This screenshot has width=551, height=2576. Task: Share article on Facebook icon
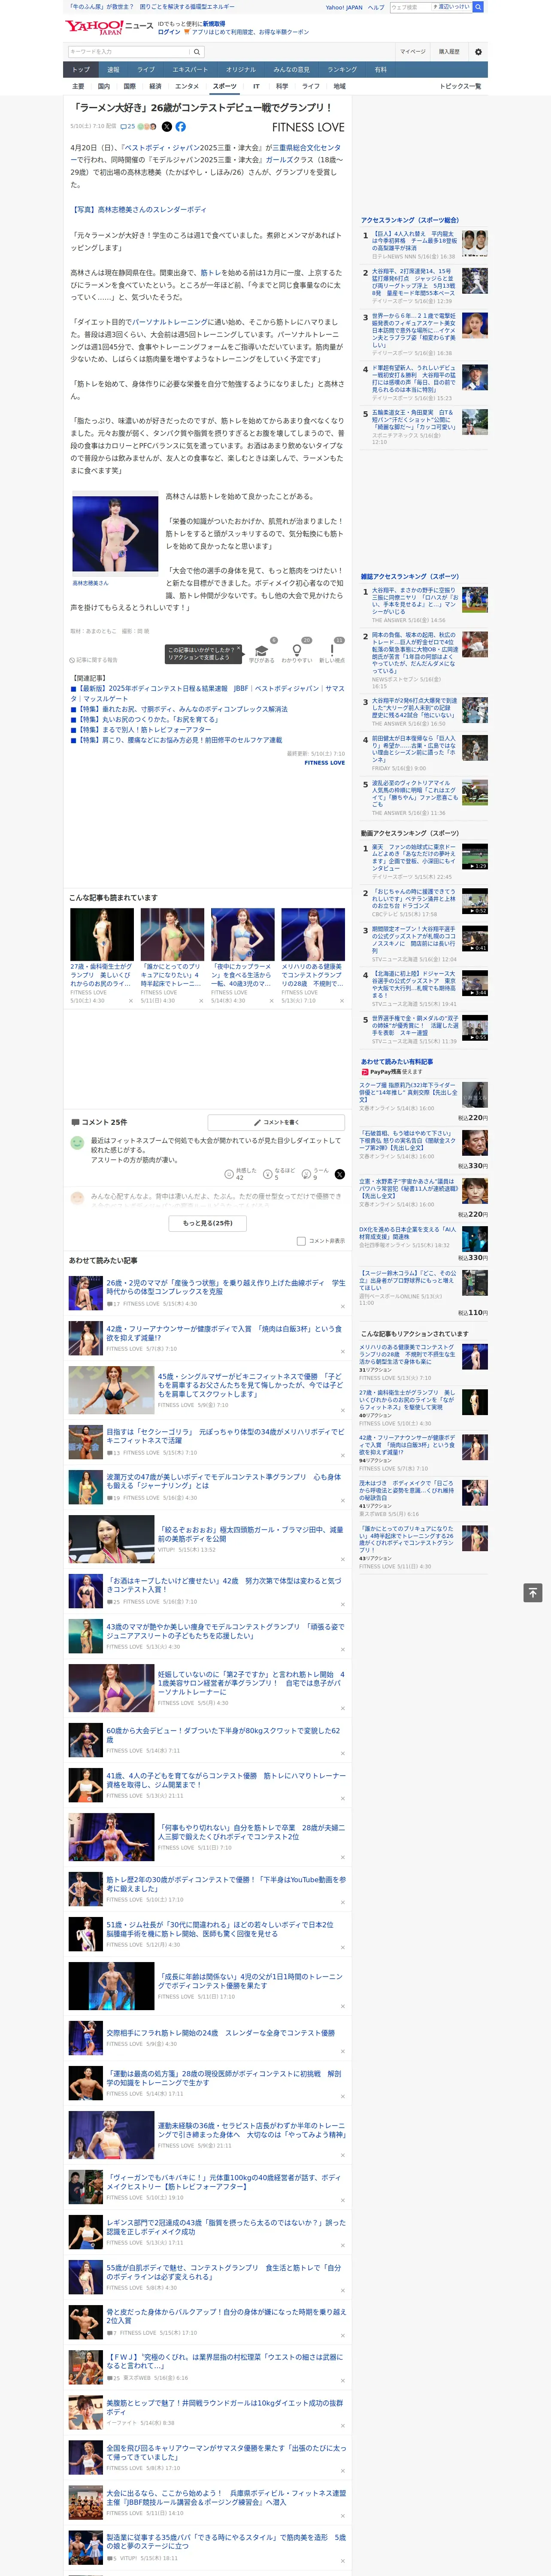pos(181,127)
